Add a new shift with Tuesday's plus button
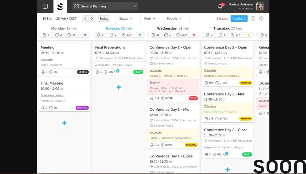 [x=119, y=87]
